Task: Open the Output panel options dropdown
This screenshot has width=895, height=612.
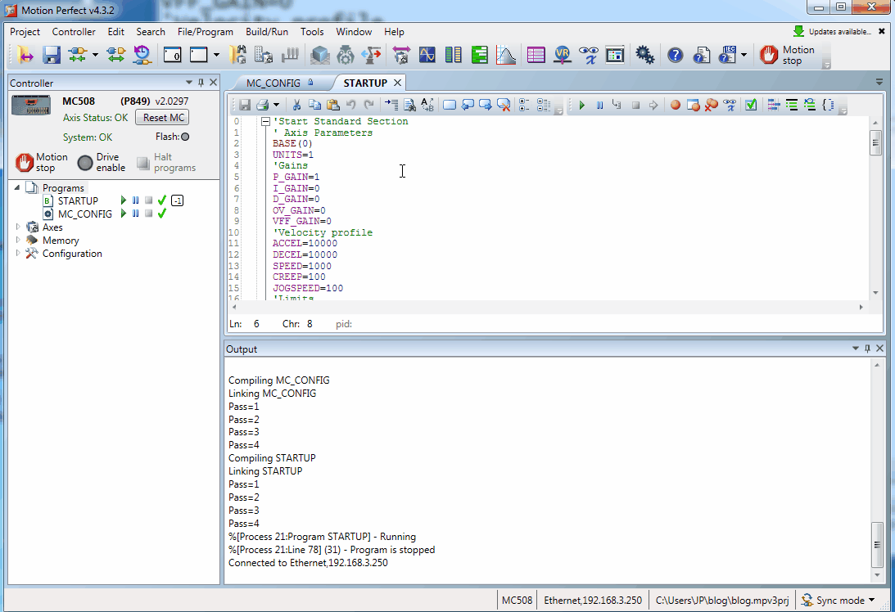Action: 856,349
